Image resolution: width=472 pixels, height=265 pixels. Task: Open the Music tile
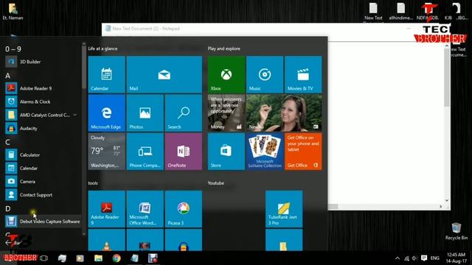(265, 74)
